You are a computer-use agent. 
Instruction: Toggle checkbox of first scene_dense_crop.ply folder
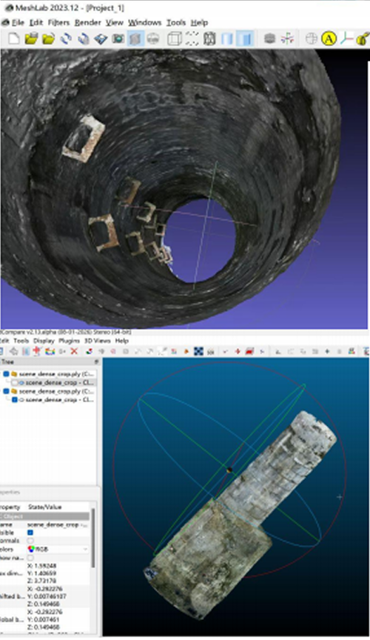(7, 374)
